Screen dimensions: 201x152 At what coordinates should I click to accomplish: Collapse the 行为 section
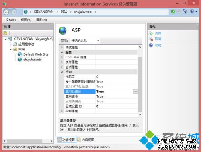tap(62, 72)
